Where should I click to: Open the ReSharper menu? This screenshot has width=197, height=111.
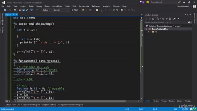pyautogui.click(x=96, y=6)
